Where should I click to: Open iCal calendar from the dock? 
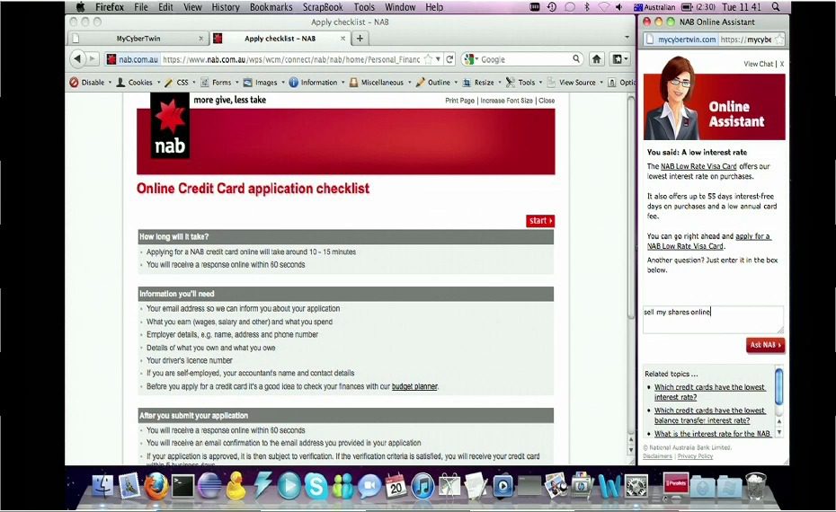(x=396, y=486)
